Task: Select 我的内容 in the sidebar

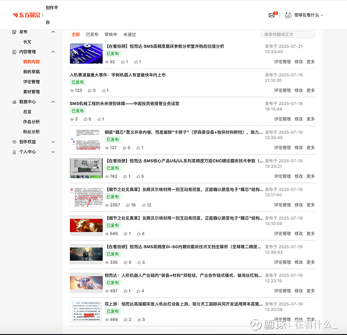Action: point(31,62)
